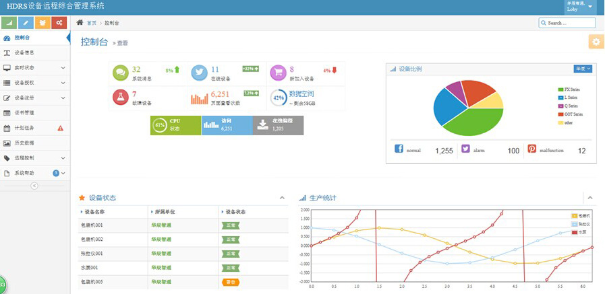The image size is (605, 294).
Task: Click the red flask faulty devices icon
Action: (121, 98)
